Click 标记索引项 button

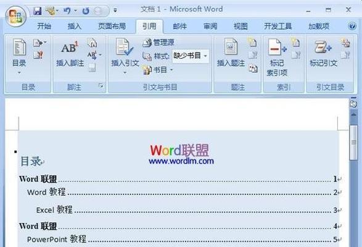tap(277, 58)
